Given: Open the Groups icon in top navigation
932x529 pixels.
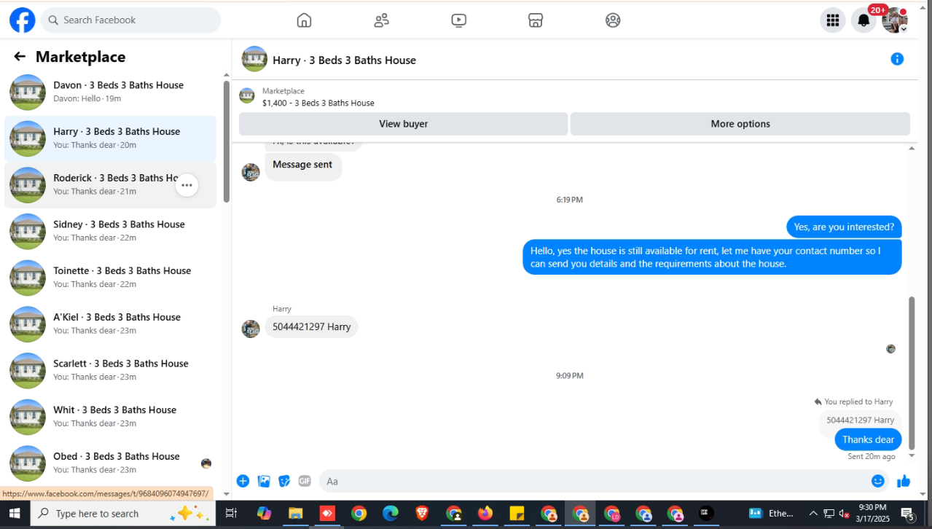Looking at the screenshot, I should [613, 20].
